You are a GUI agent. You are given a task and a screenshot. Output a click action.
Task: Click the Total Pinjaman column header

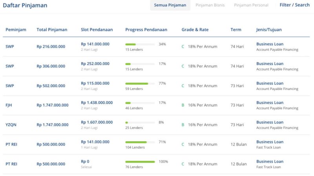pos(52,30)
